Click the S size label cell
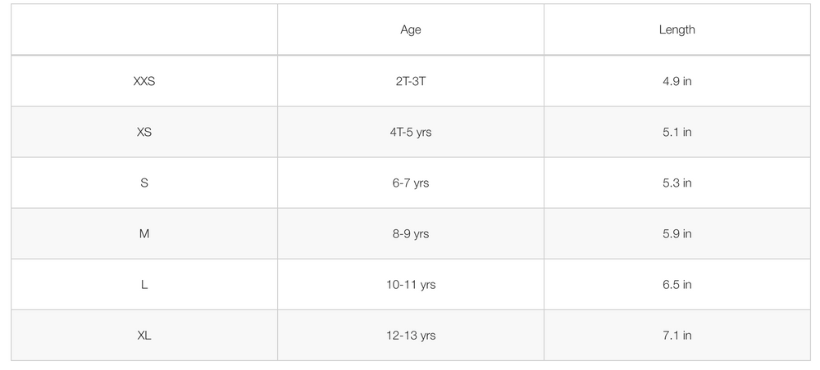 point(144,183)
